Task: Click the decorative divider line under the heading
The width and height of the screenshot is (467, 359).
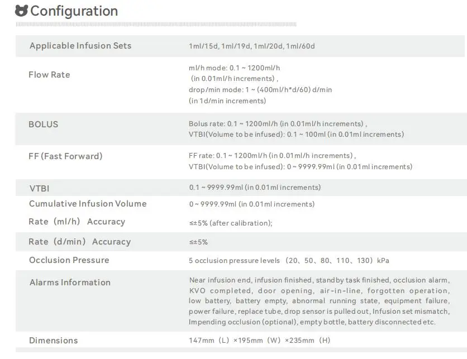Action: point(156,25)
